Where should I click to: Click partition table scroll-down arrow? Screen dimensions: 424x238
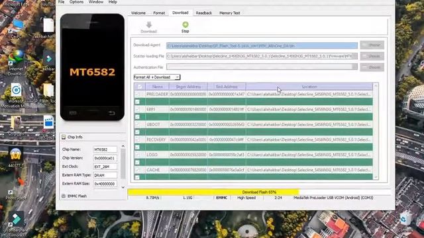(x=376, y=177)
